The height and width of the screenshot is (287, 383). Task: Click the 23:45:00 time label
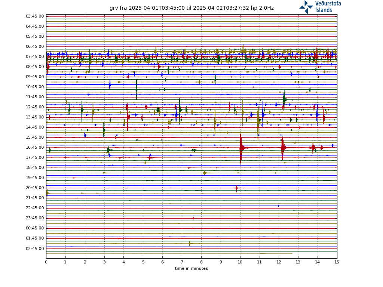(x=35, y=218)
